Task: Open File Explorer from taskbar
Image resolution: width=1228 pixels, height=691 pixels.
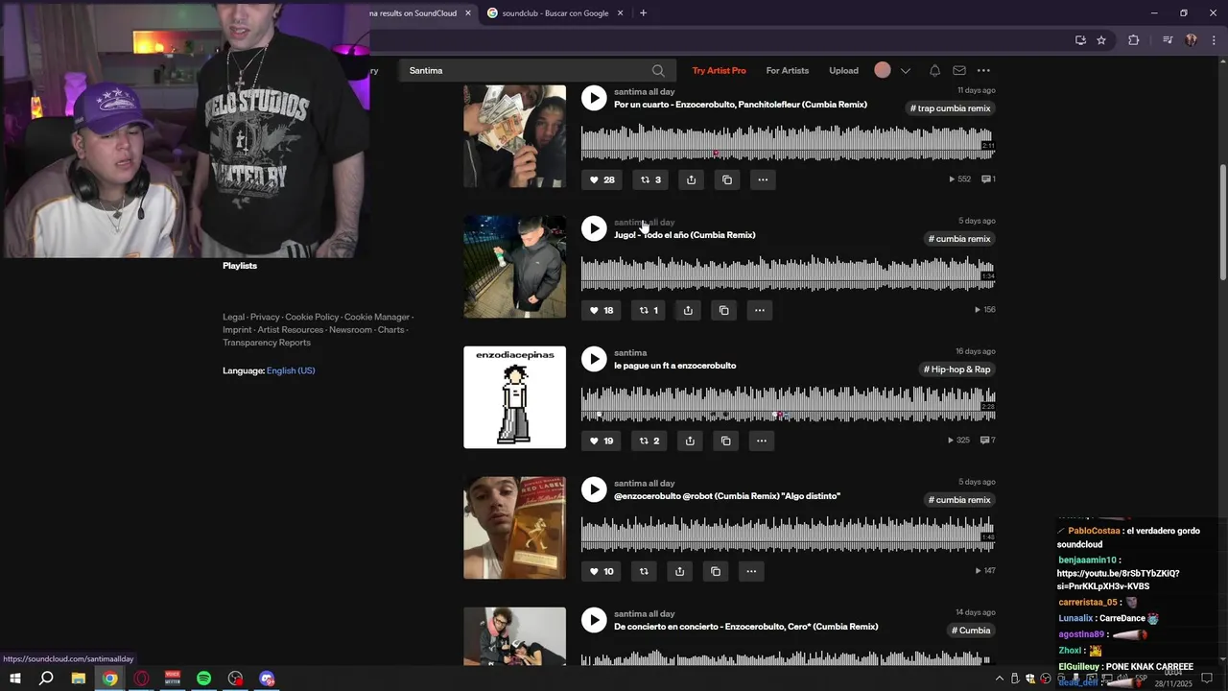Action: click(x=79, y=679)
